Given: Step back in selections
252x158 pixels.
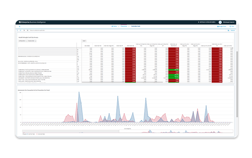Looking at the screenshot, I should click(x=21, y=30).
